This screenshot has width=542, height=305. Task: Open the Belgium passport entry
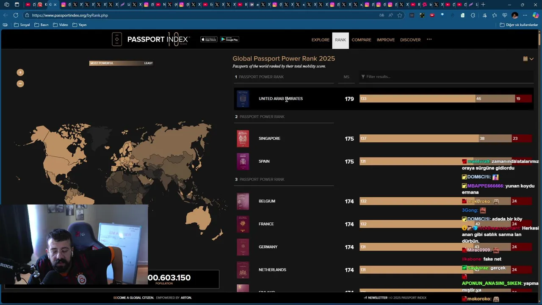[x=267, y=201]
